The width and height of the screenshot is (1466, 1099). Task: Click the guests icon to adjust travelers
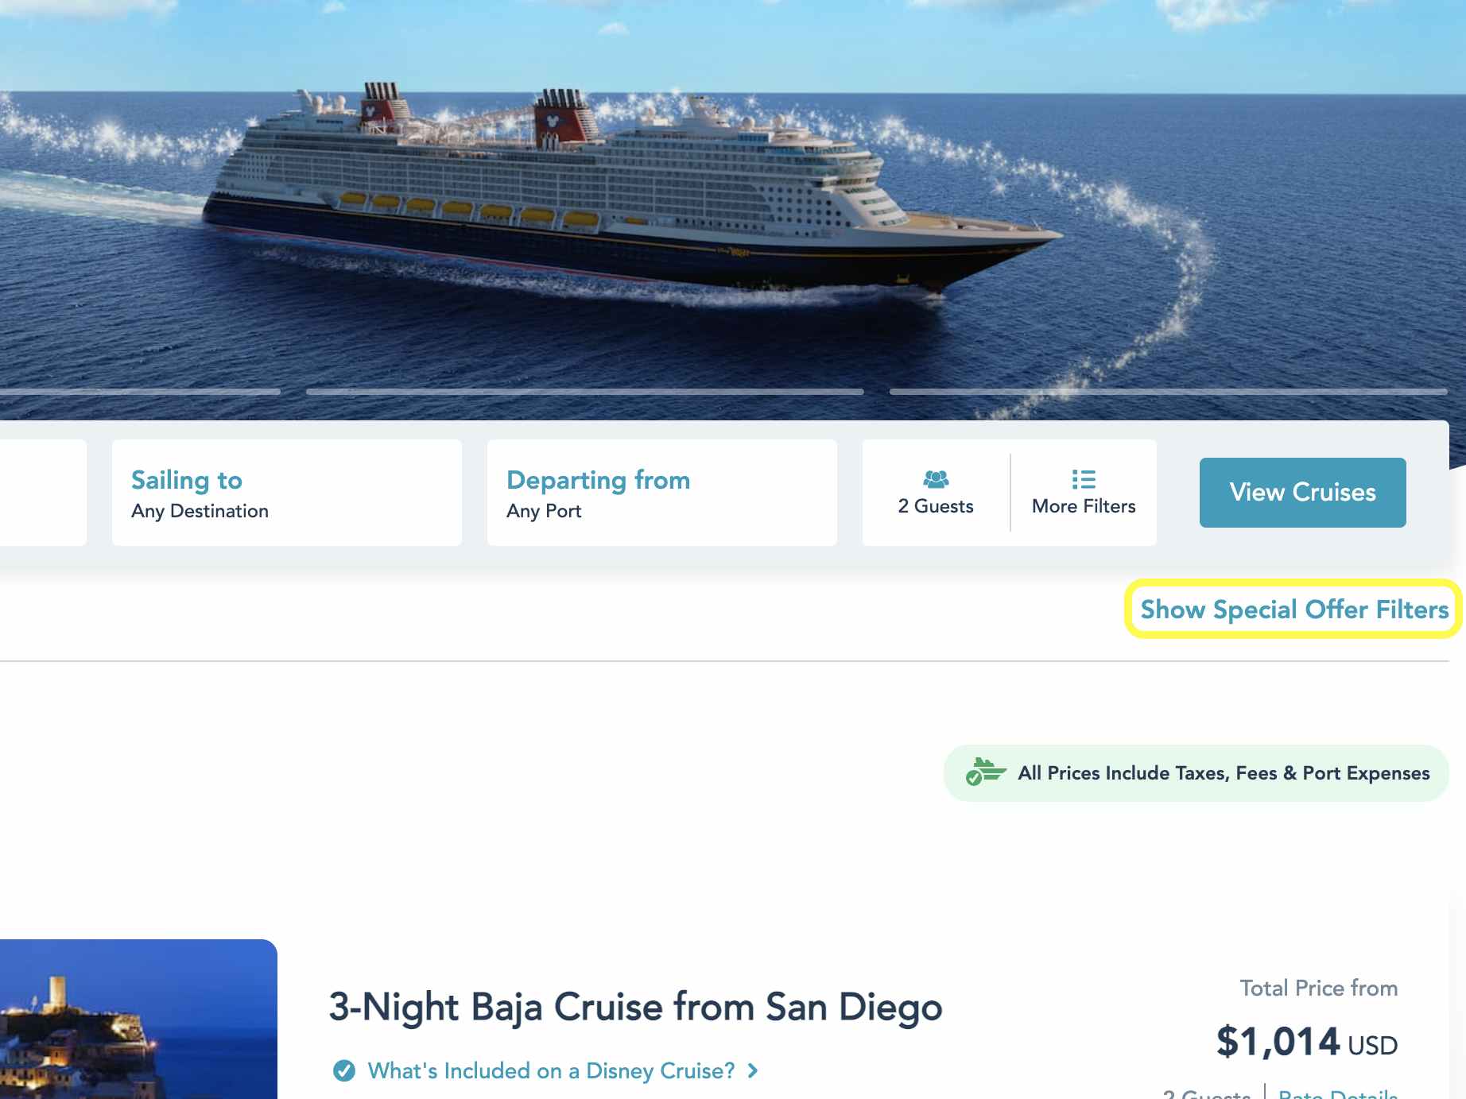coord(936,478)
